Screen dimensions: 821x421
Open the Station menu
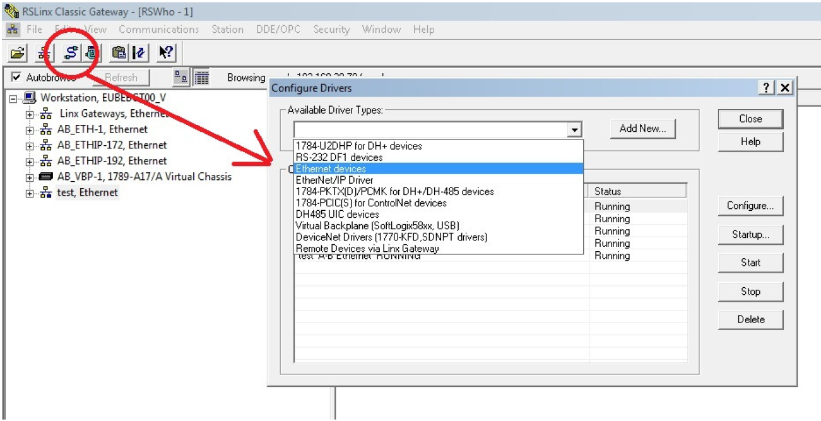point(227,29)
